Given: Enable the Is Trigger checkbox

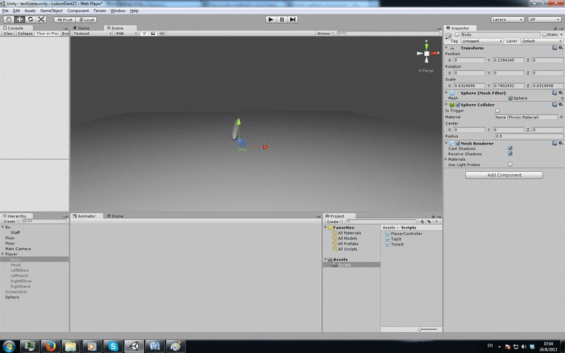Looking at the screenshot, I should 497,111.
